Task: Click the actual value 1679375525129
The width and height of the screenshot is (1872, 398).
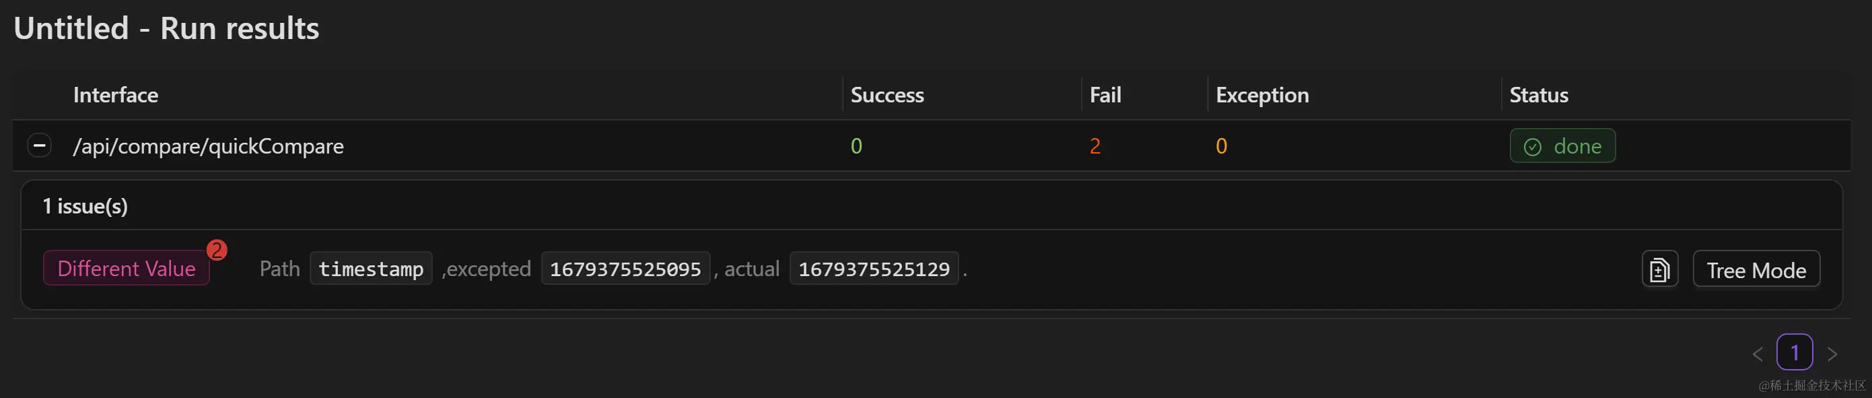Action: (874, 269)
